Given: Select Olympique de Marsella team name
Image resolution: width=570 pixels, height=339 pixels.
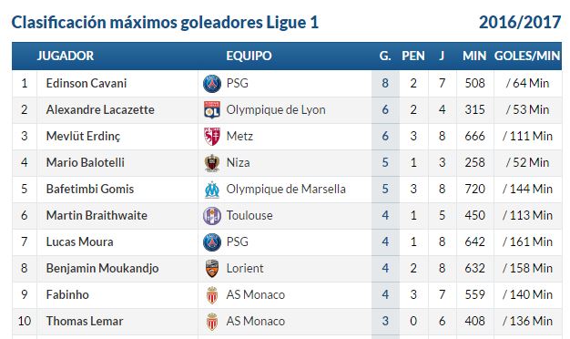Looking at the screenshot, I should point(286,190).
